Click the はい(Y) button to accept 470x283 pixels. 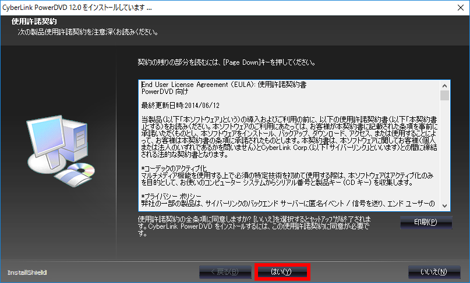click(282, 272)
